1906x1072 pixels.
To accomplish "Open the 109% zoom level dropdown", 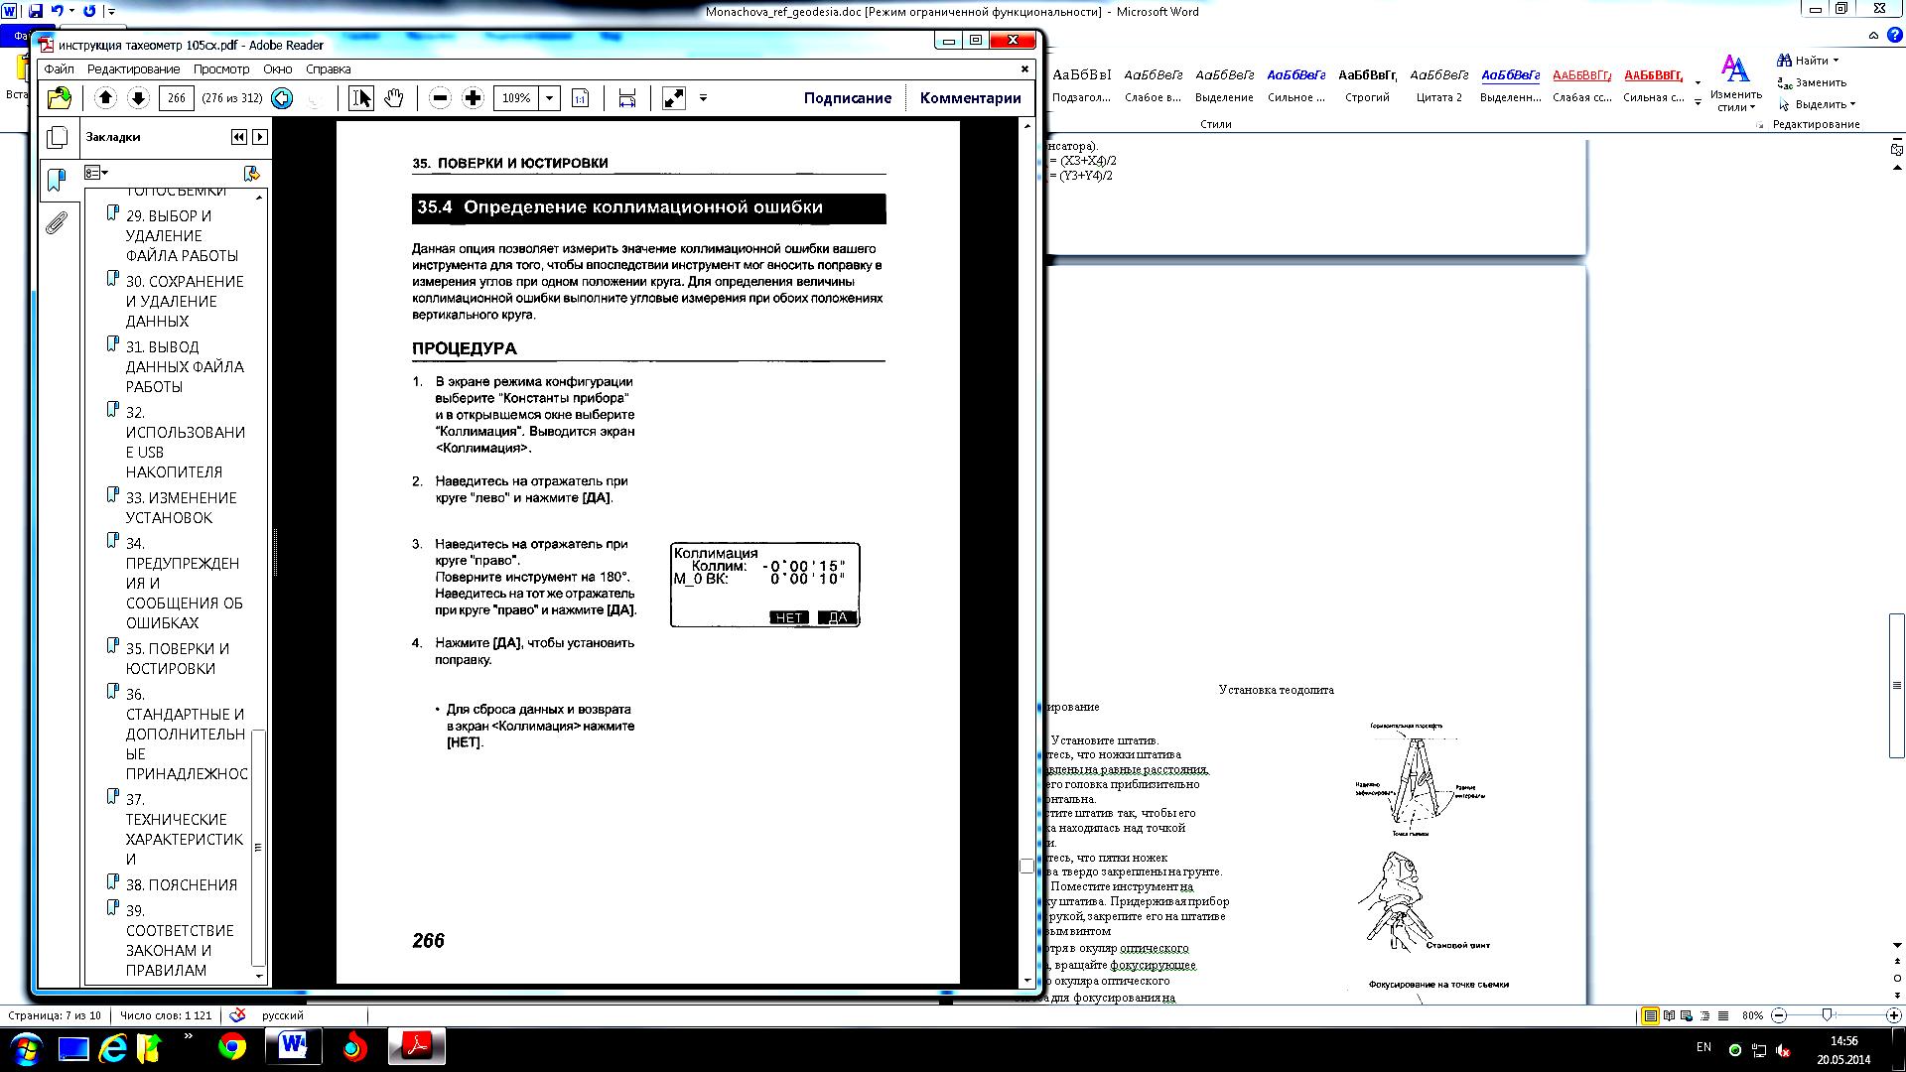I will pos(550,97).
